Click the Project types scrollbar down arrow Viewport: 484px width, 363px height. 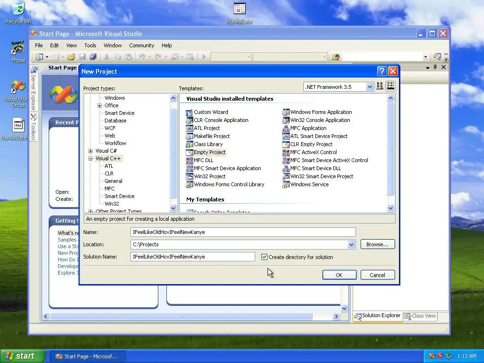[x=173, y=208]
